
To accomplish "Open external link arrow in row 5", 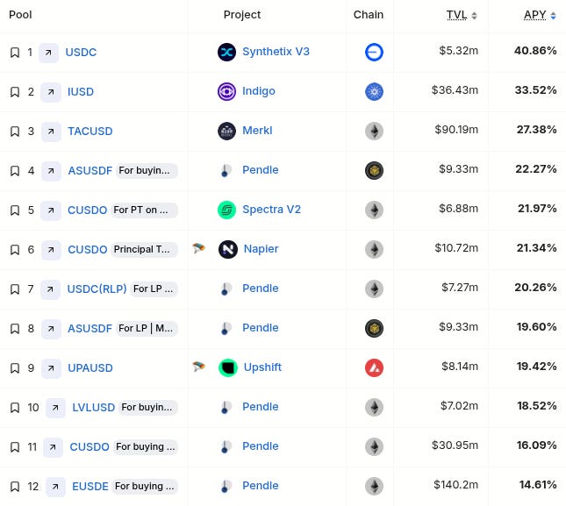I will click(x=51, y=210).
